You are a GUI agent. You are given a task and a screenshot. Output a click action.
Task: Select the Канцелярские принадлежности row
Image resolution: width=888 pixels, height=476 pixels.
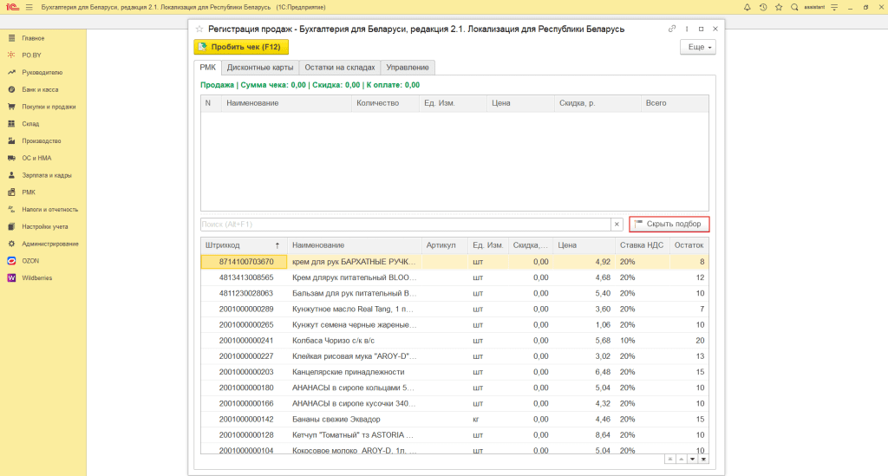click(x=454, y=372)
